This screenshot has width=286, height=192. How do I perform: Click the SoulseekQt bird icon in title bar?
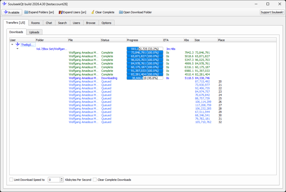coord(4,4)
